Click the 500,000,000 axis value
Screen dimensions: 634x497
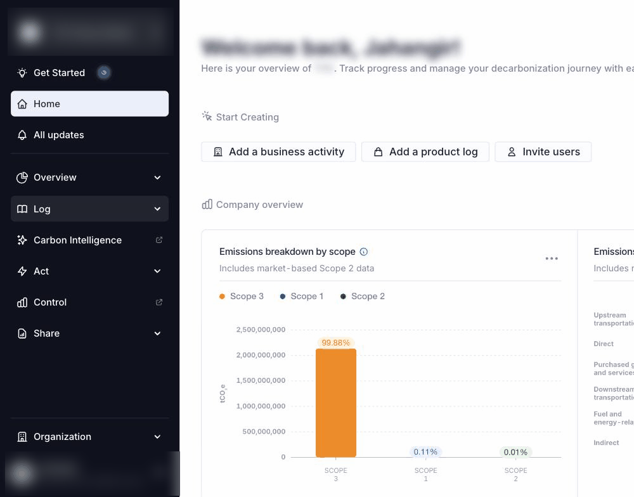coord(264,432)
